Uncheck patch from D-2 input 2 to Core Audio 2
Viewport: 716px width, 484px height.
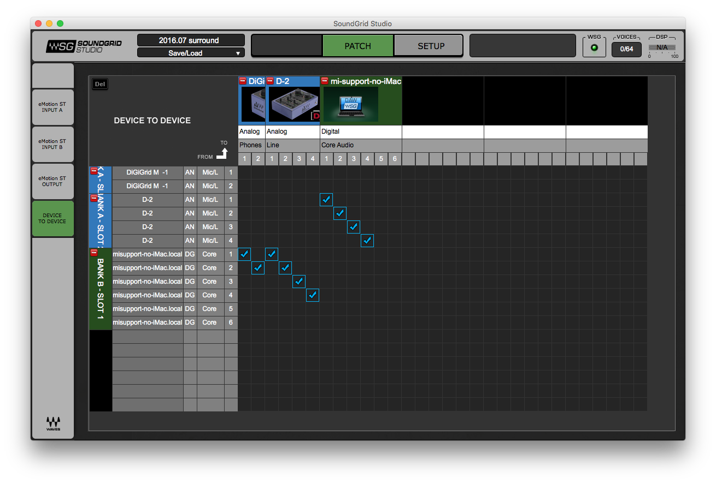coord(340,213)
